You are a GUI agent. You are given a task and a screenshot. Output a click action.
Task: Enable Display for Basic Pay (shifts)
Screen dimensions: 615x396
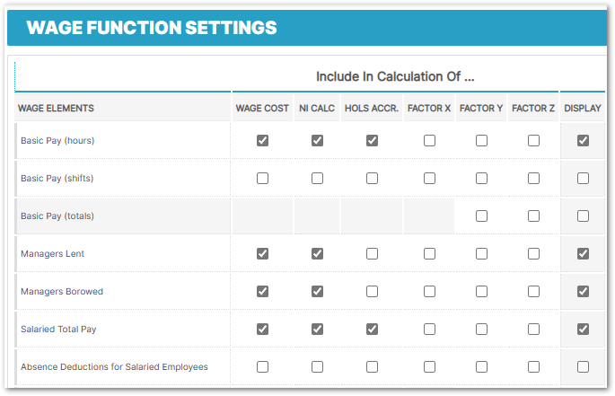[x=583, y=179]
